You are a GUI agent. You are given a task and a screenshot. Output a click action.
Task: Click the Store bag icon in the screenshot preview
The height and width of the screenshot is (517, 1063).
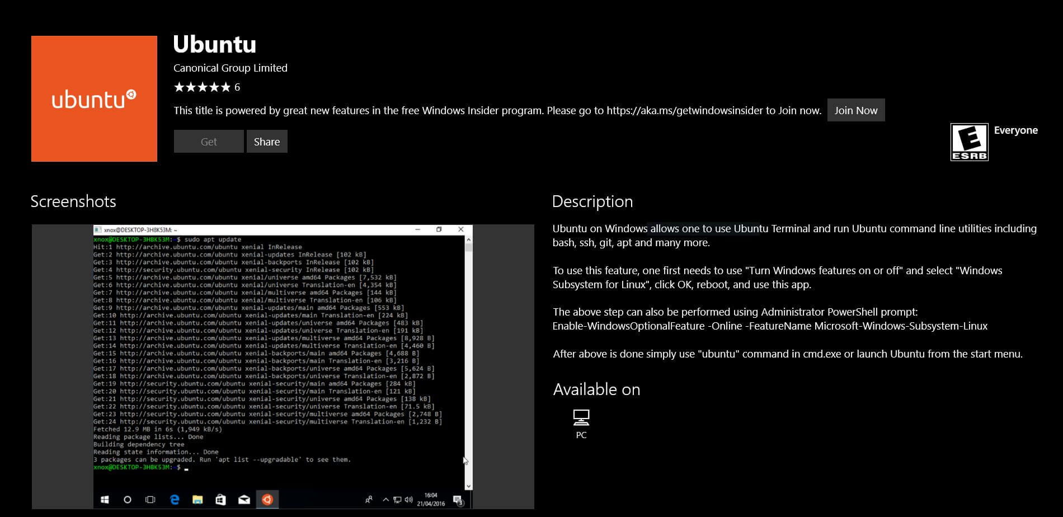pos(221,500)
